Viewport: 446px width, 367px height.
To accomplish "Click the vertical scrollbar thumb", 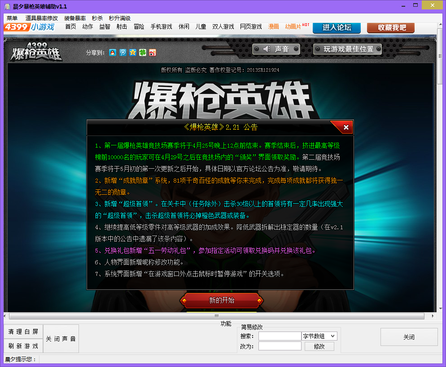I will point(440,56).
